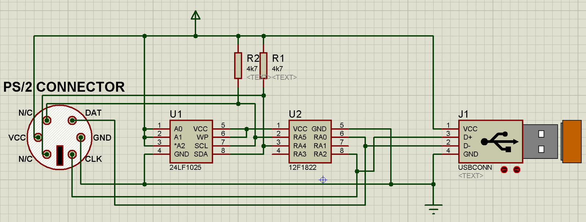This screenshot has width=586, height=222.
Task: Click the '<TEXT>' placeholder under USBCONN
Action: tap(471, 176)
